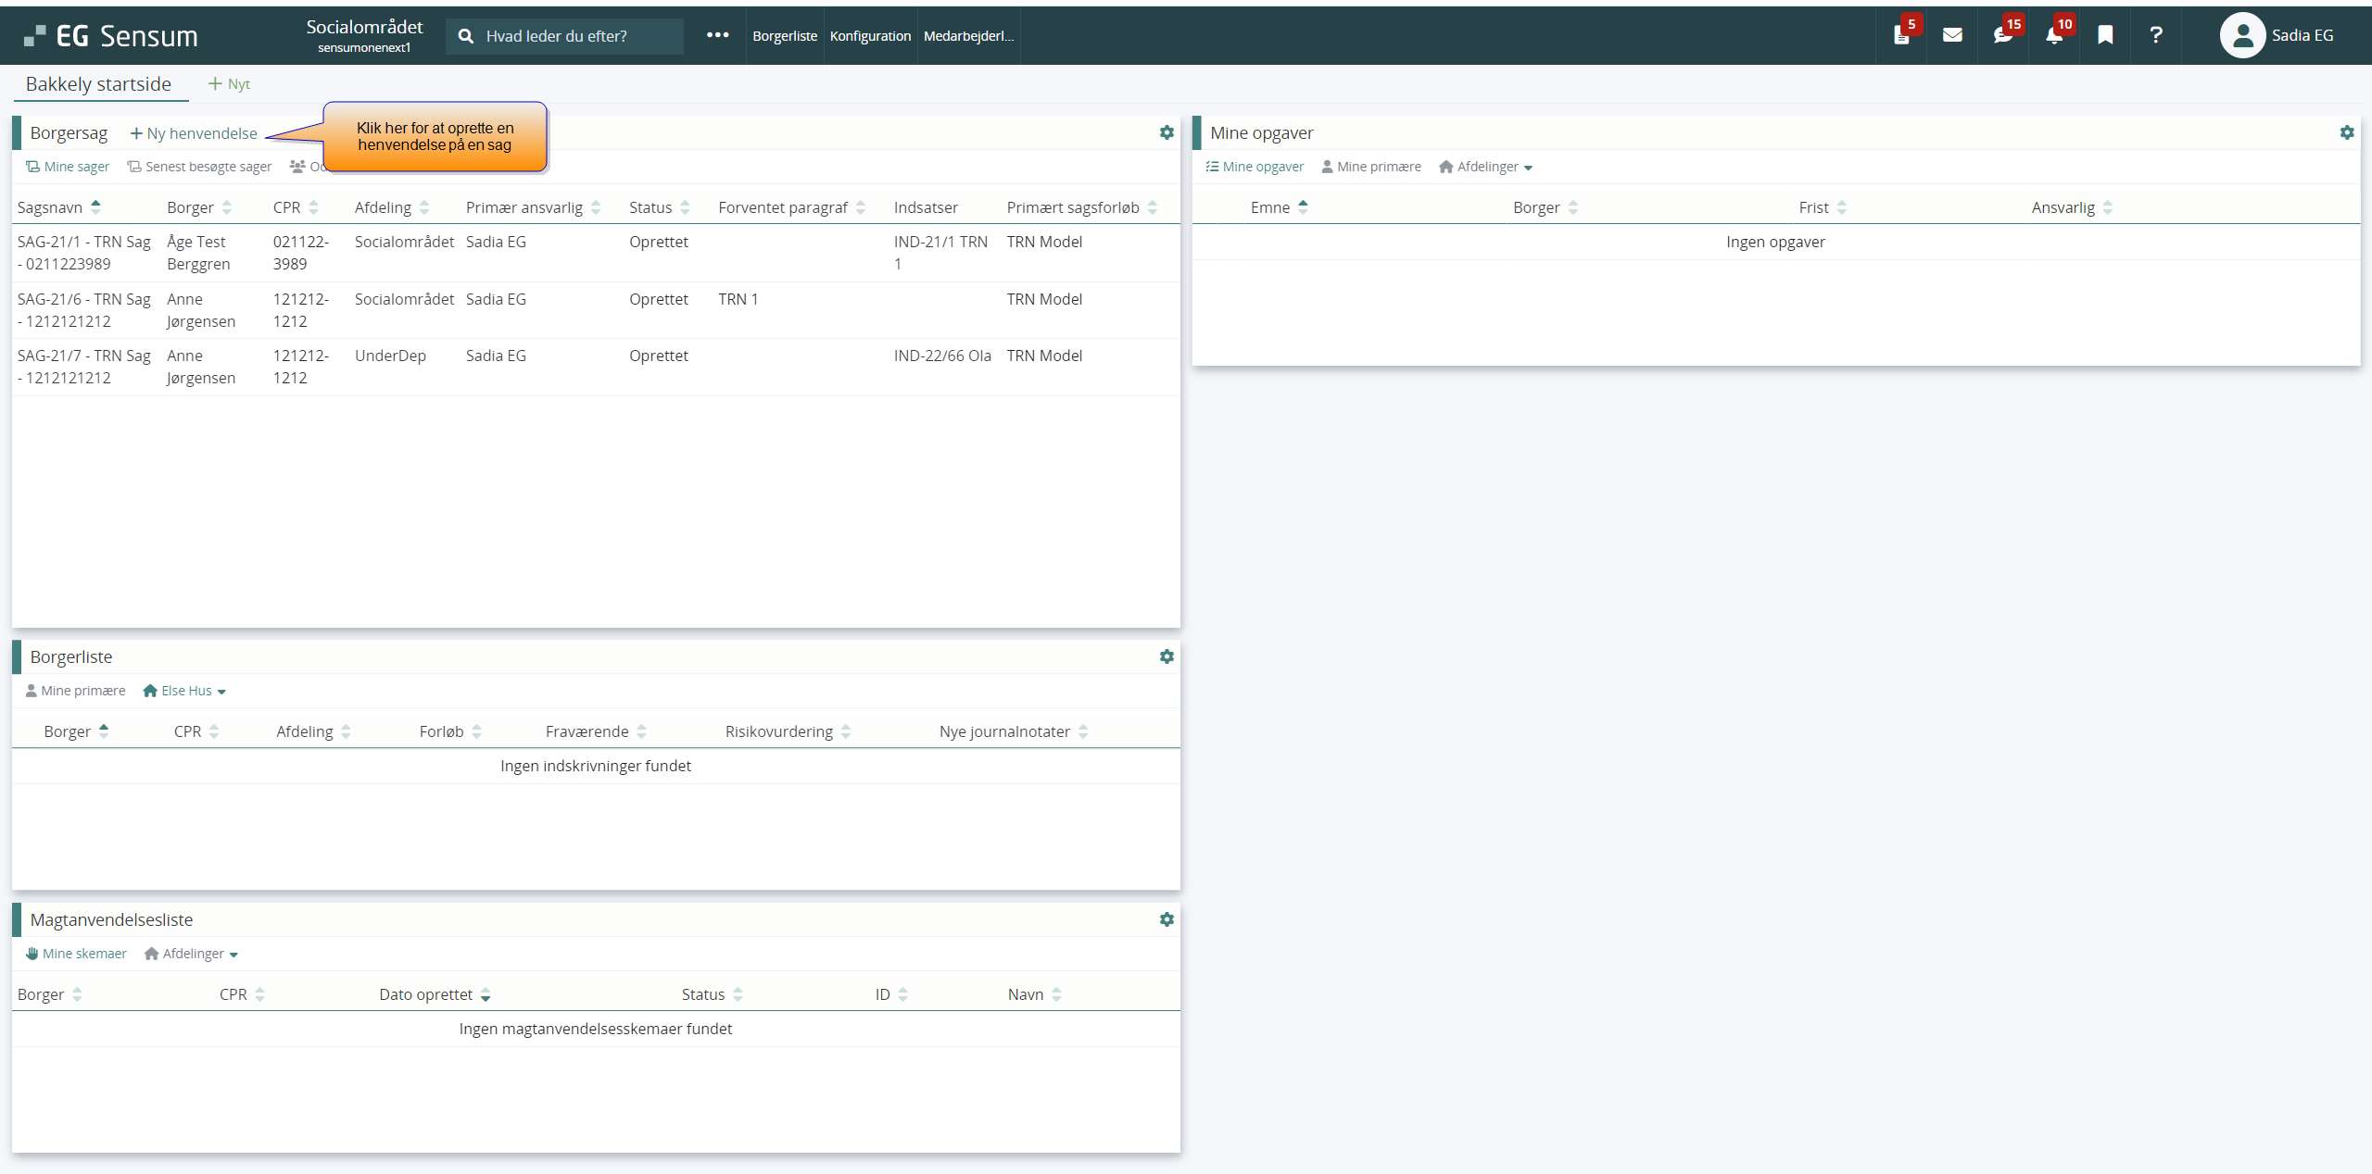2372x1174 pixels.
Task: Expand Afdelinger dropdown in Magtanvendelsesliste
Action: pos(192,954)
